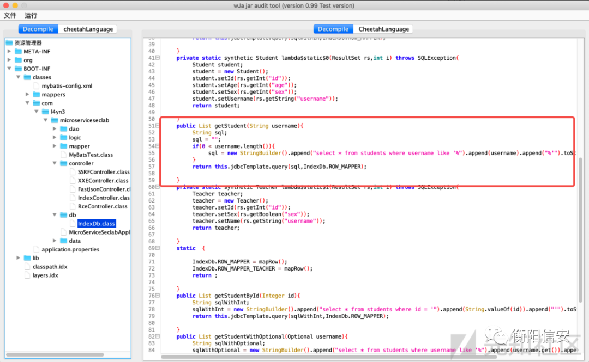Click the layers.idx file icon
Viewport: 589px width, 362px height.
[27, 275]
